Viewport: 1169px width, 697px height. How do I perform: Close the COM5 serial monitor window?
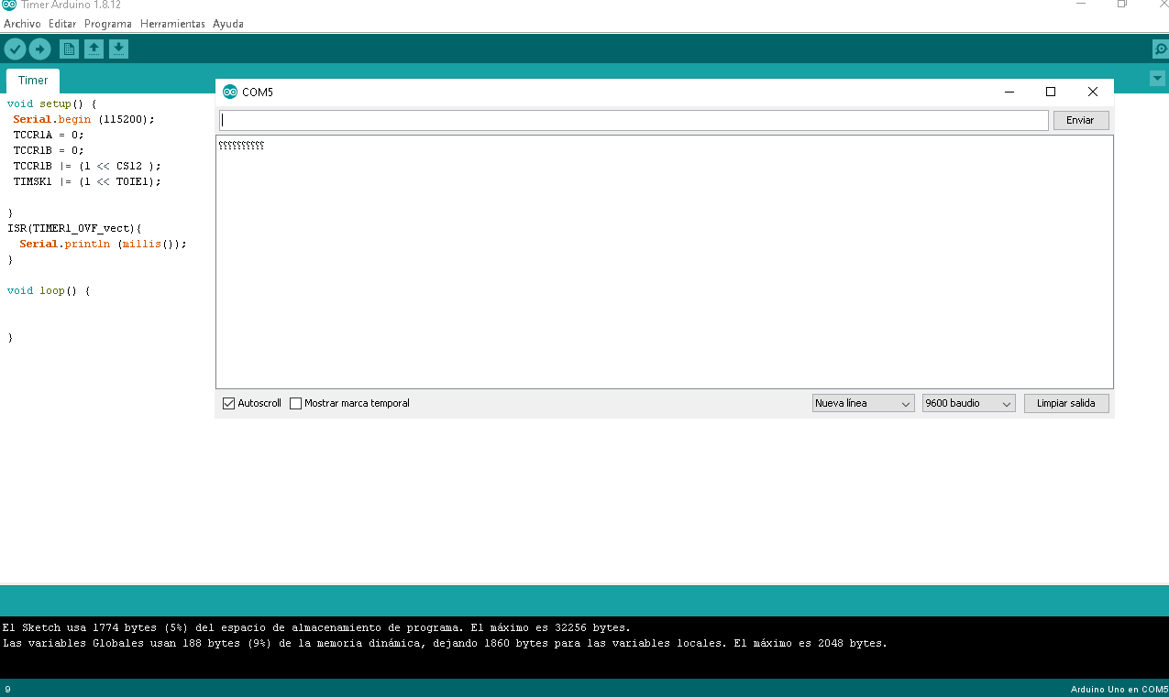pyautogui.click(x=1093, y=92)
